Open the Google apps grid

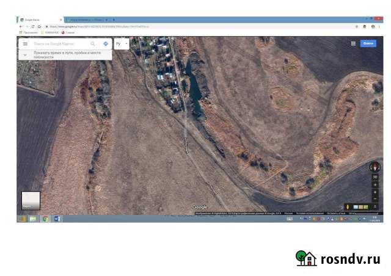click(353, 43)
